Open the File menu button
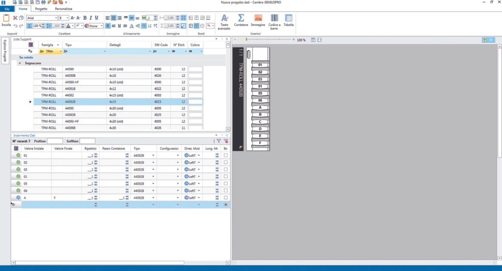502x271 pixels. pos(7,8)
